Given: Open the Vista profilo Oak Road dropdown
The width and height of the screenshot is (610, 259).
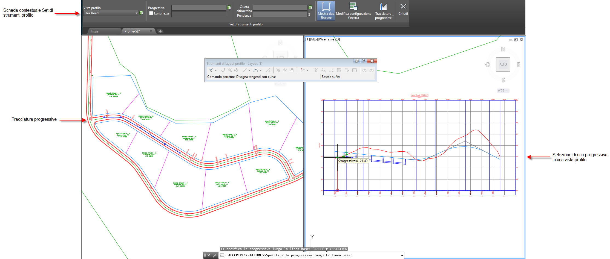Looking at the screenshot, I should (x=111, y=13).
